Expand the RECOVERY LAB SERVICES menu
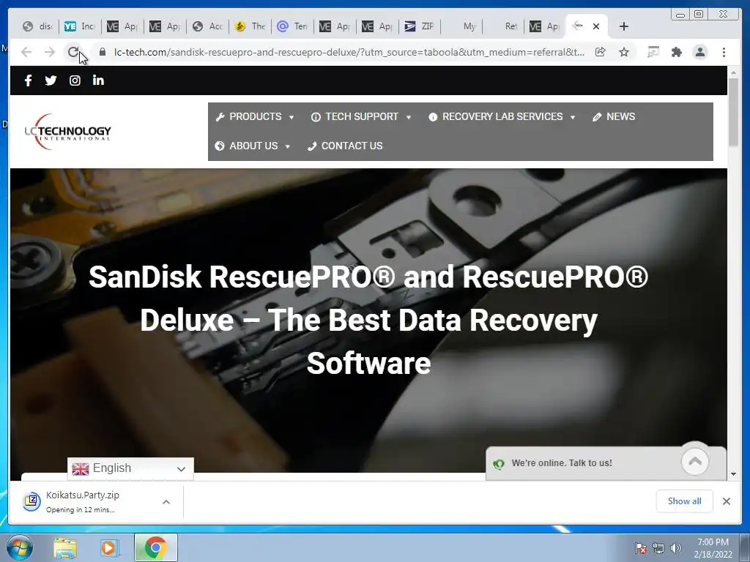The height and width of the screenshot is (562, 750). click(x=502, y=116)
